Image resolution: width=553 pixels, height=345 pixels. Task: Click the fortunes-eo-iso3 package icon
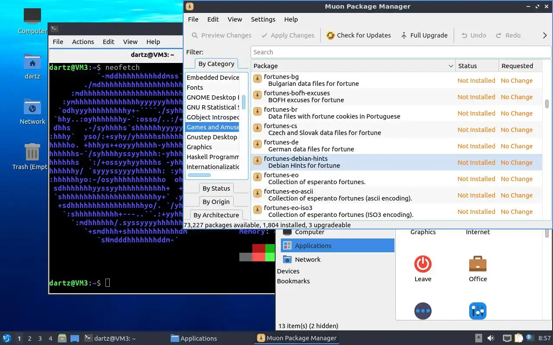257,210
